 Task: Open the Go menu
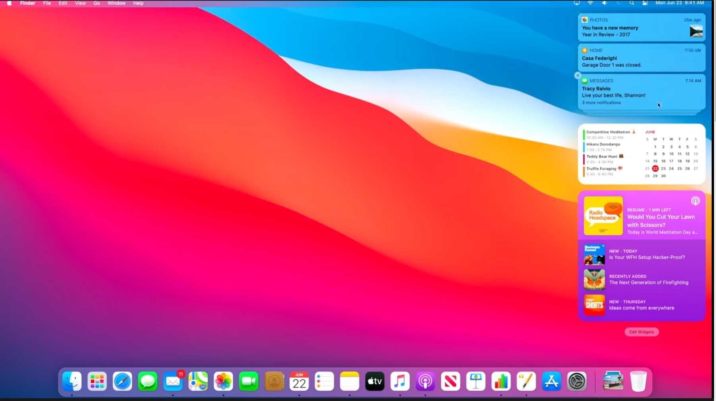(97, 3)
